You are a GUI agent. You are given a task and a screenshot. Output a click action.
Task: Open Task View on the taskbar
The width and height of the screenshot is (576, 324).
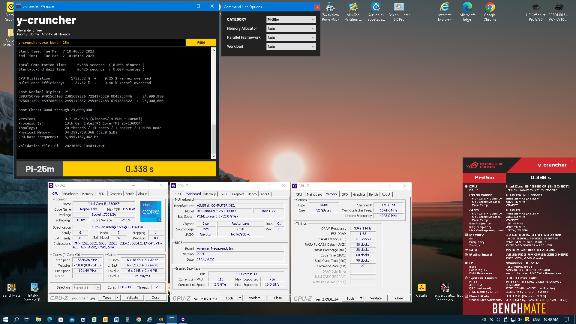tap(27, 319)
